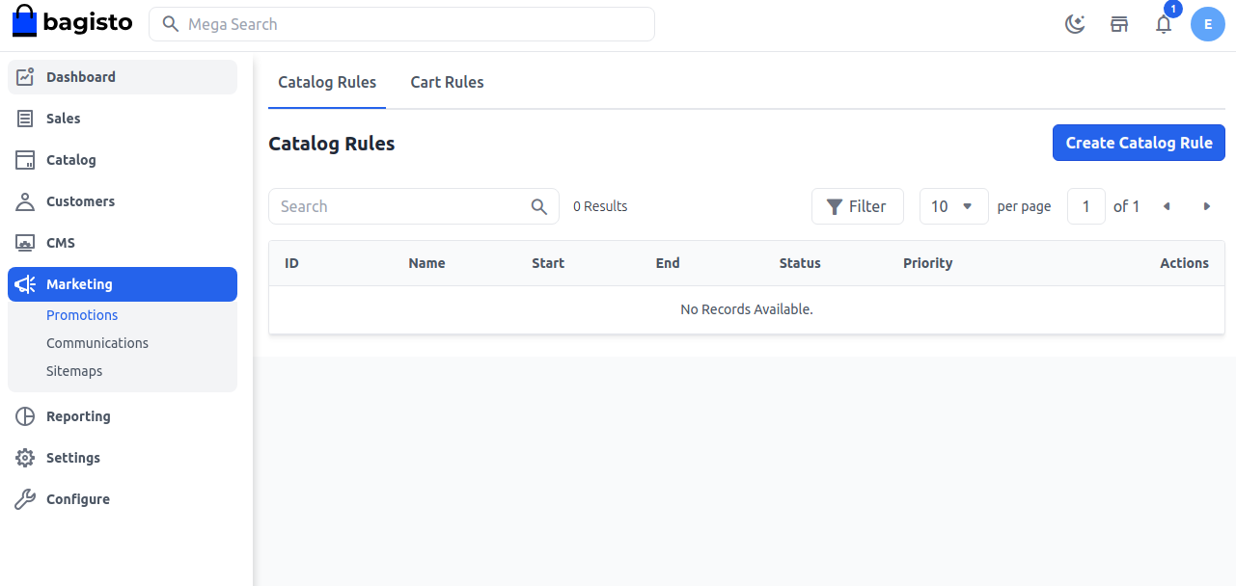The image size is (1236, 586).
Task: Expand the 10 per page dropdown
Action: pyautogui.click(x=953, y=206)
